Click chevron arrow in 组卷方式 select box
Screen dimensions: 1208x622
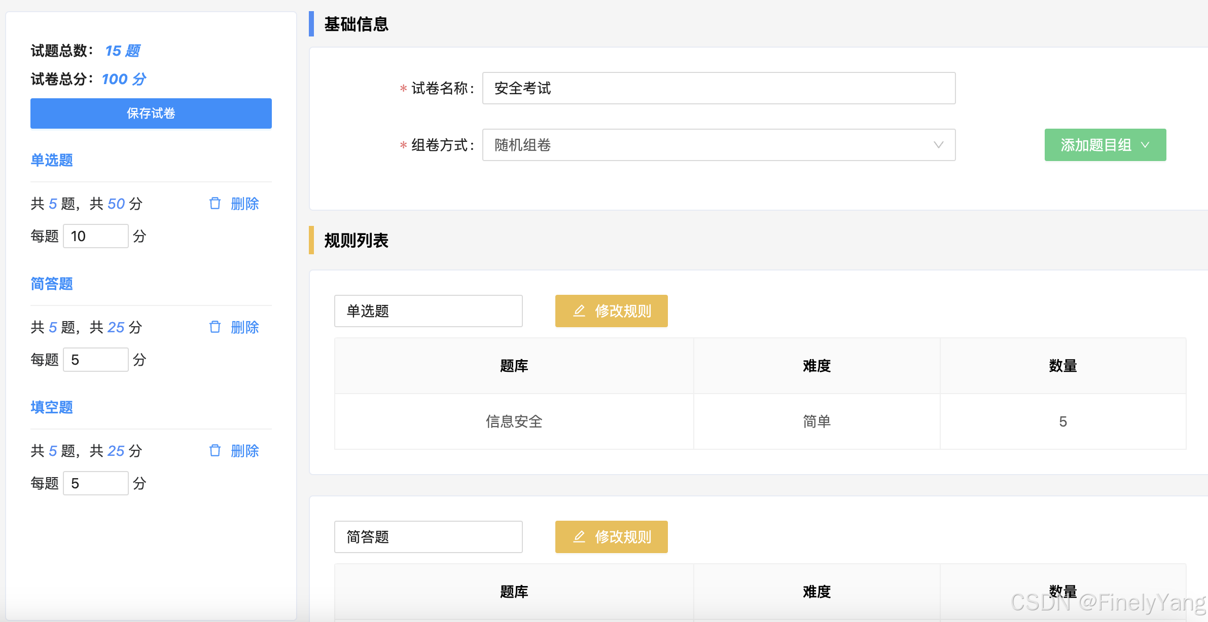[x=938, y=145]
